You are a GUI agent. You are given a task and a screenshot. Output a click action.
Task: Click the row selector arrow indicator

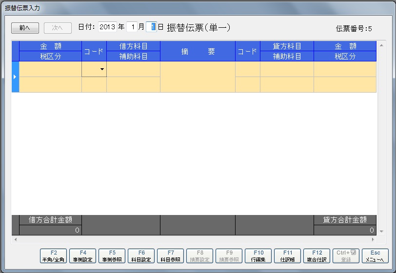(x=15, y=77)
